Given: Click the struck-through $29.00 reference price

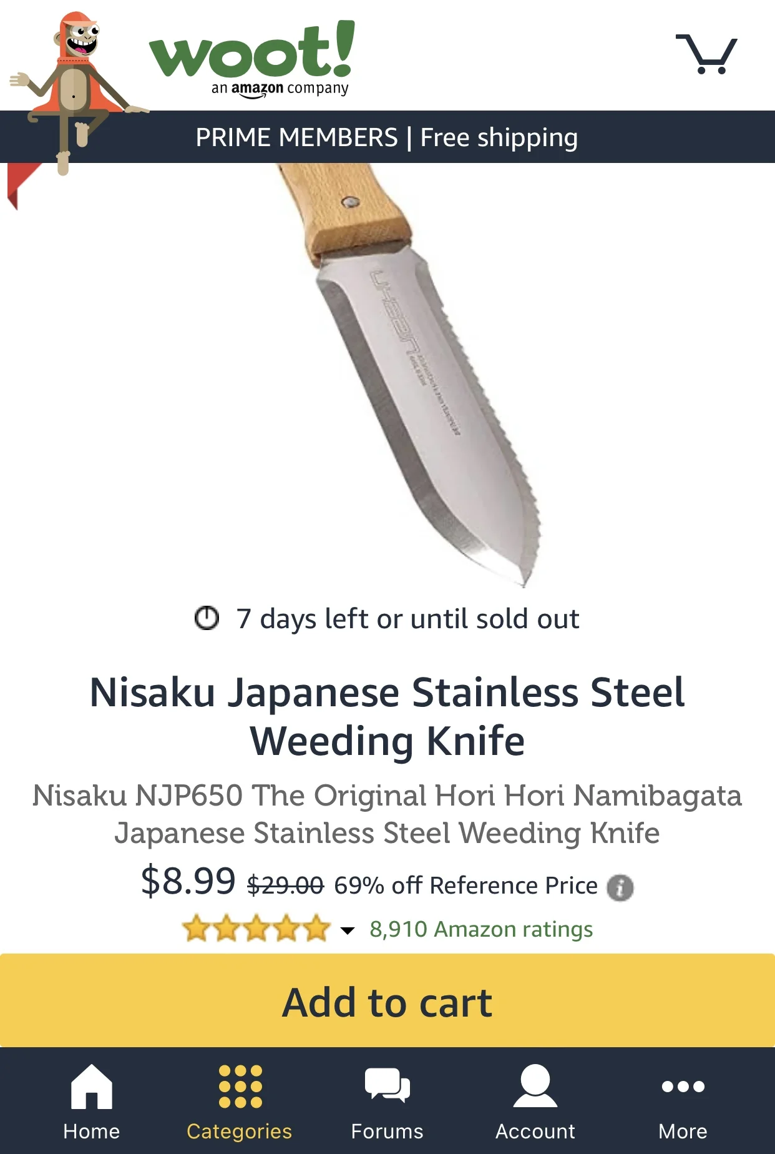Looking at the screenshot, I should 286,885.
